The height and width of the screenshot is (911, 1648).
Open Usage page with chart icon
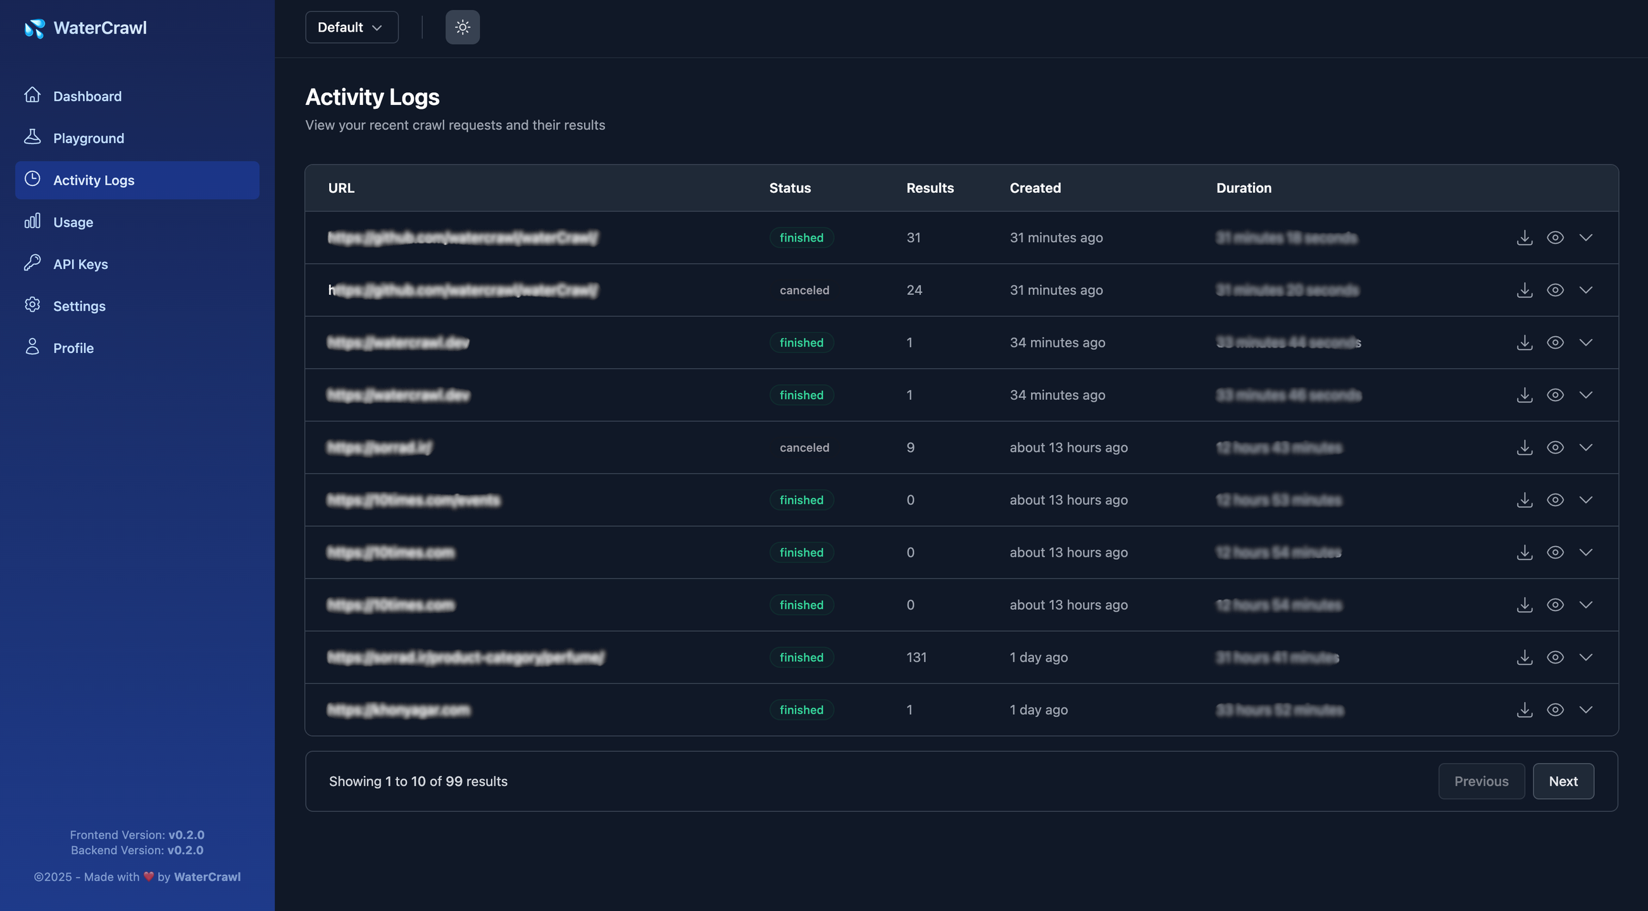click(x=33, y=222)
